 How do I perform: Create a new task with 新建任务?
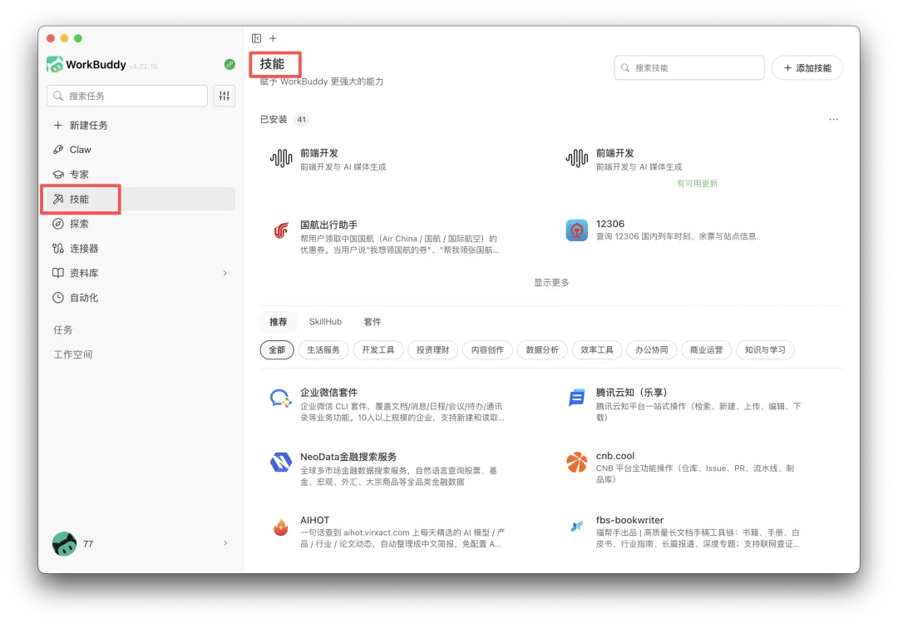pos(141,125)
